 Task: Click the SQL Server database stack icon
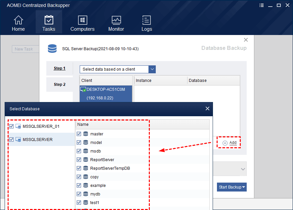coord(52,49)
